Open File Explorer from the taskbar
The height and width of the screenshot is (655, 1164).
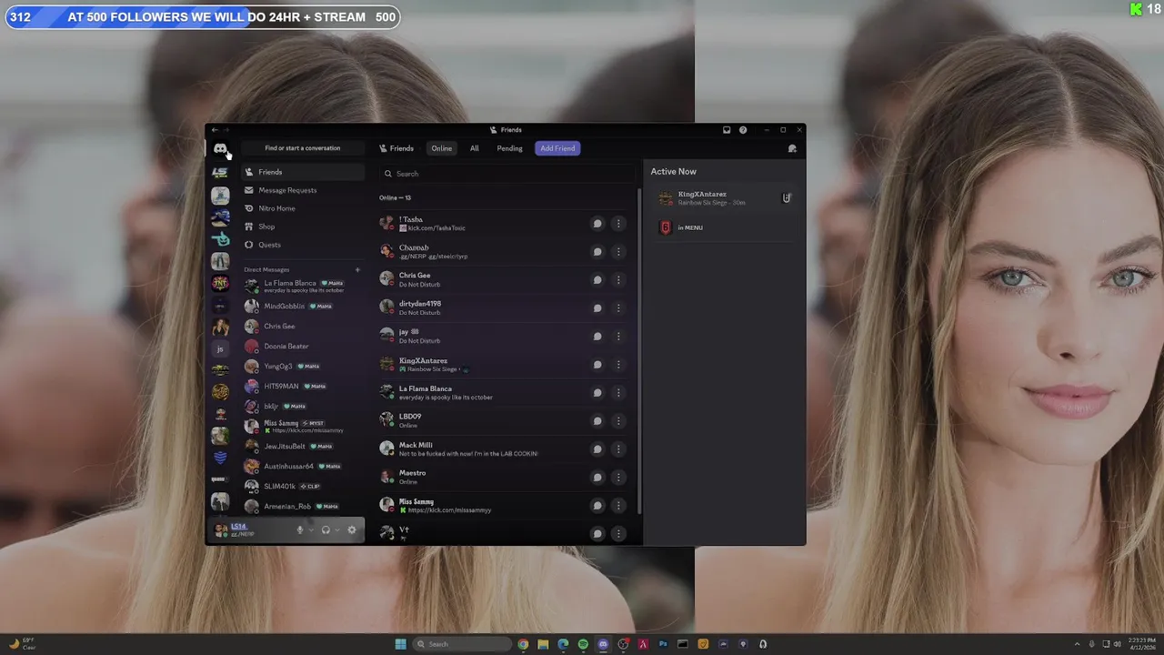coord(543,644)
